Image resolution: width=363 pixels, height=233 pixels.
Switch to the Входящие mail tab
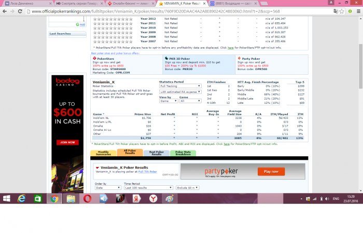point(233,4)
